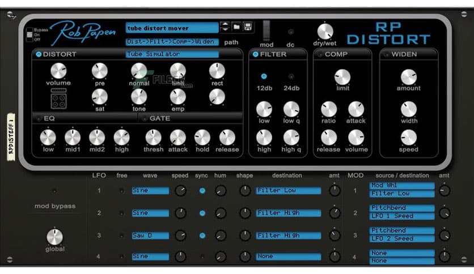Screen dimensions: 474x274
Task: Open MOD 1 source Mod Whl
Action: 402,185
